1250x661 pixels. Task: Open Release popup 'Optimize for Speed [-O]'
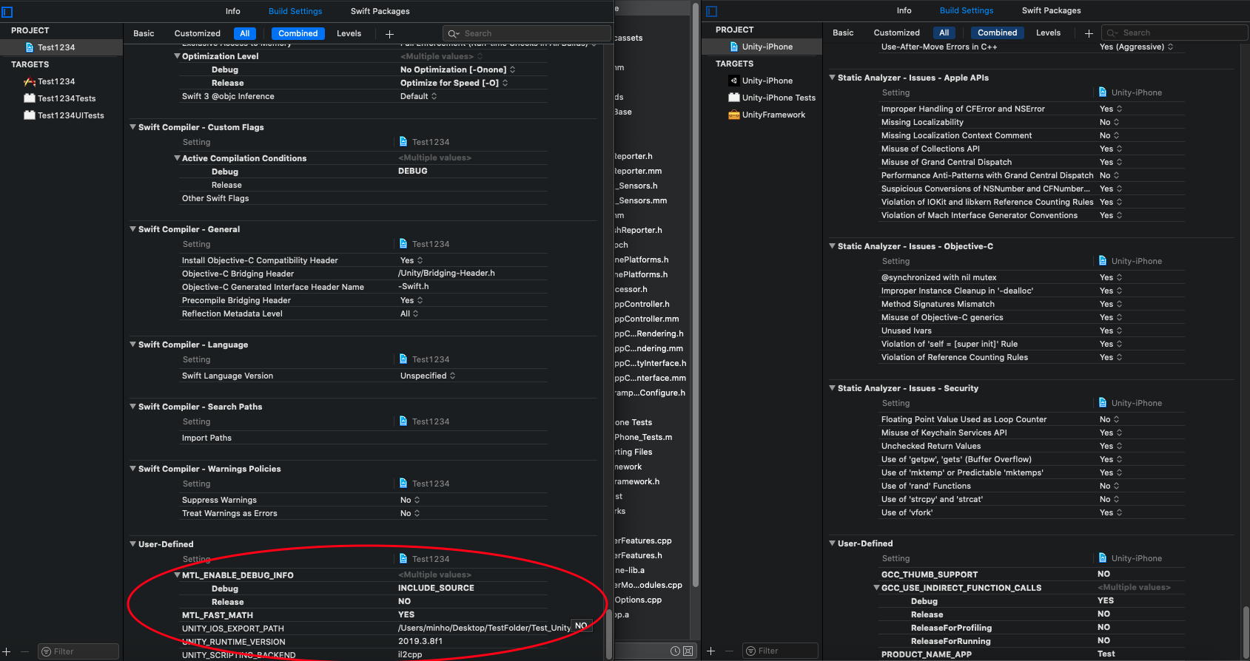(454, 83)
